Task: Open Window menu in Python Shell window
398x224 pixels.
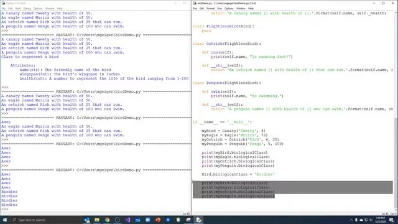Action: click(x=50, y=8)
